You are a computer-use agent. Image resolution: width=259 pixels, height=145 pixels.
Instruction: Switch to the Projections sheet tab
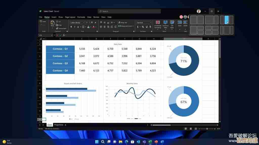pos(59,125)
